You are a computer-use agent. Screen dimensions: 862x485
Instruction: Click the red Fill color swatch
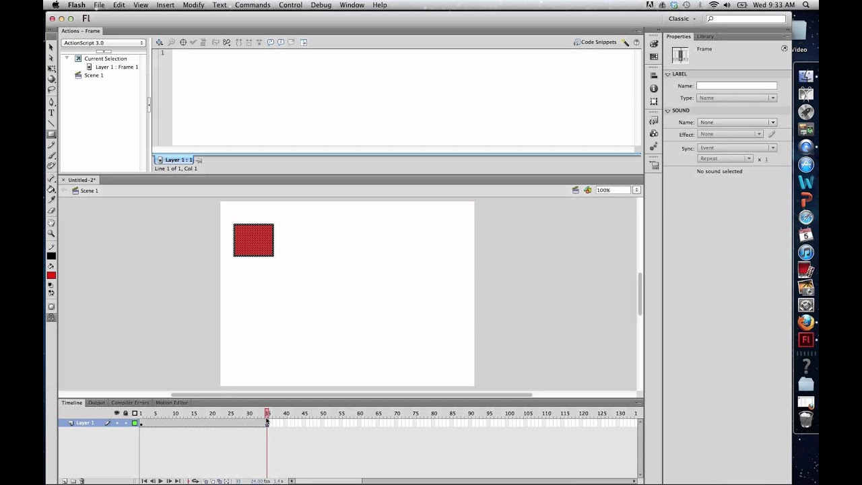pos(51,276)
